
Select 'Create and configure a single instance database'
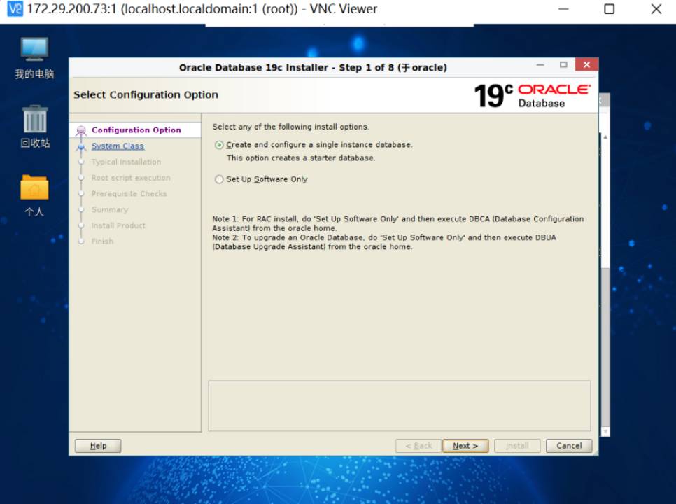[220, 145]
